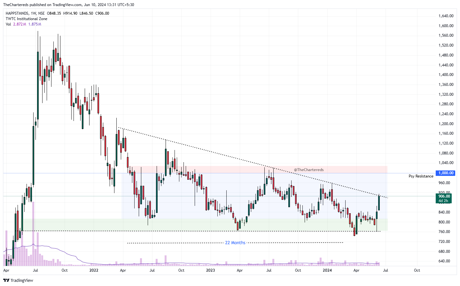
Task: Click the 1,640.00 price axis label
Action: (446, 16)
